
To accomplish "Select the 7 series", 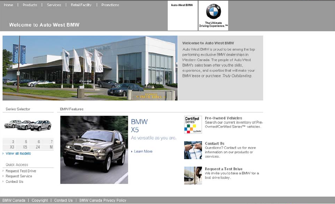I will tap(51, 142).
